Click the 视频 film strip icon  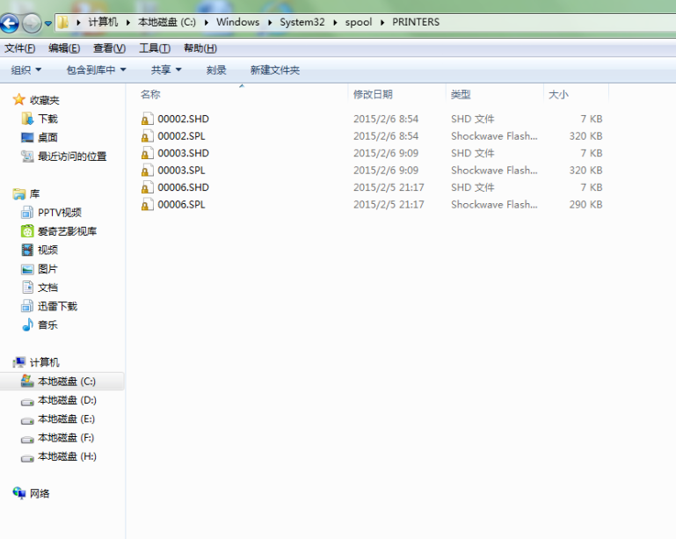(27, 250)
